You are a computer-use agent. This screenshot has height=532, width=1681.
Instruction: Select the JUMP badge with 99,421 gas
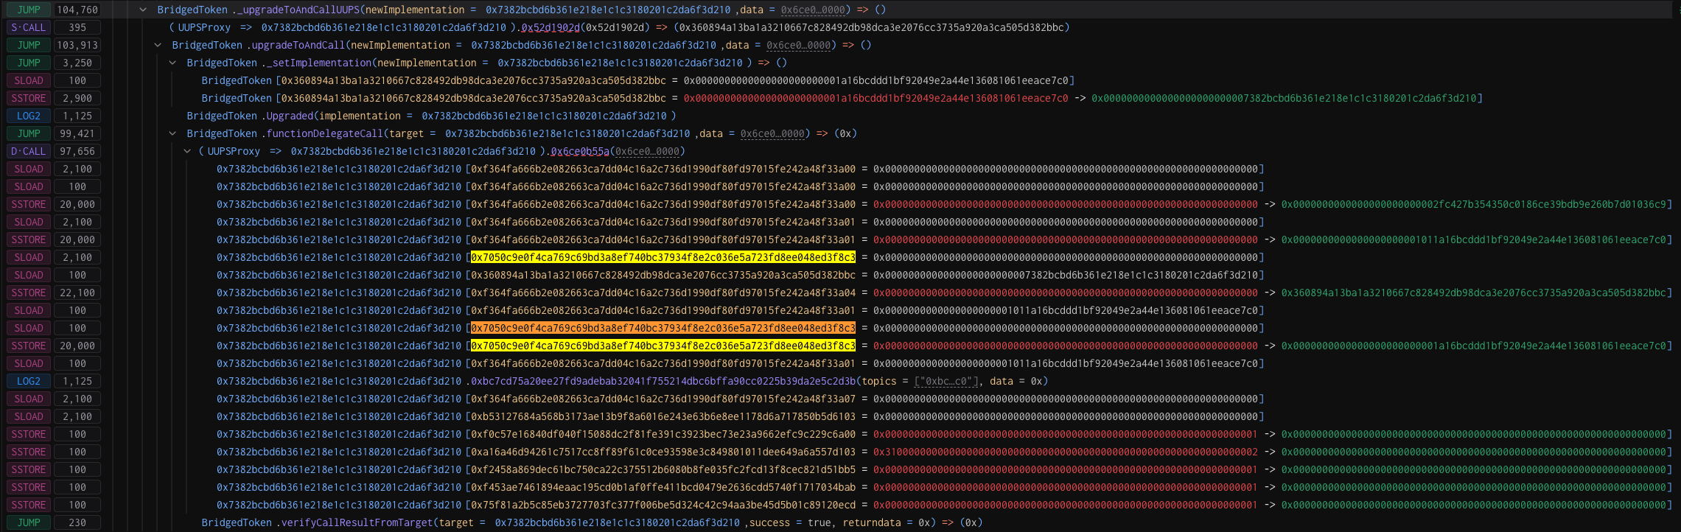click(29, 133)
